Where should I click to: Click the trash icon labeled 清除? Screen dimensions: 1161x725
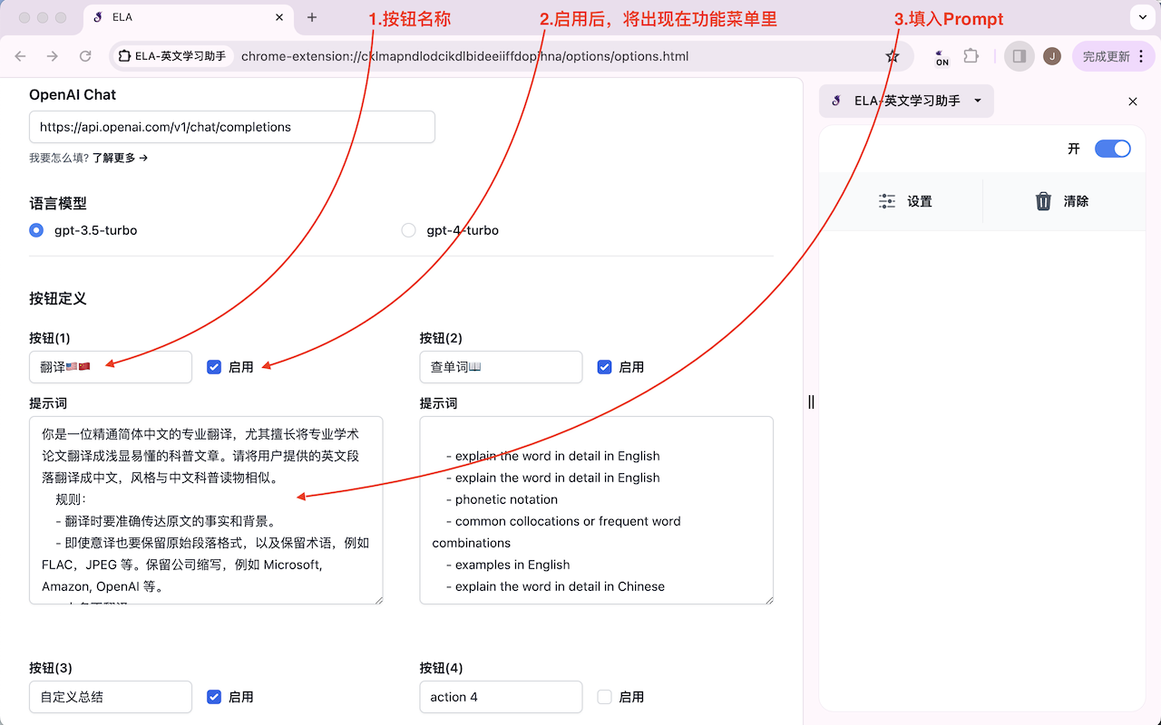pyautogui.click(x=1043, y=201)
